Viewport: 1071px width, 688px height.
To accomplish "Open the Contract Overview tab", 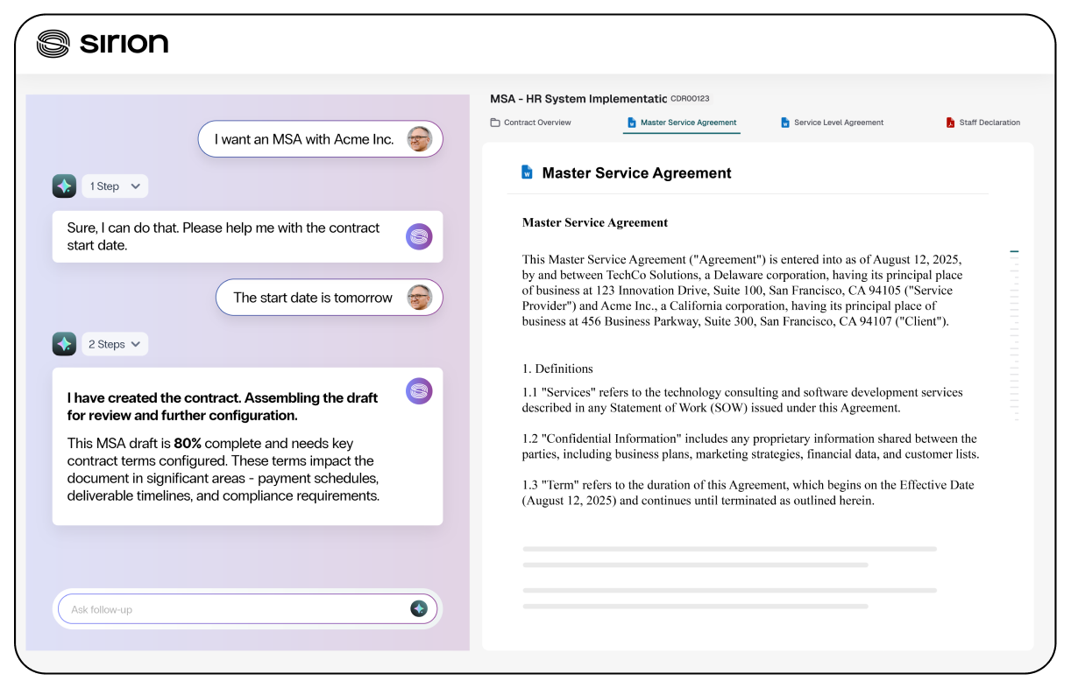I will [536, 123].
